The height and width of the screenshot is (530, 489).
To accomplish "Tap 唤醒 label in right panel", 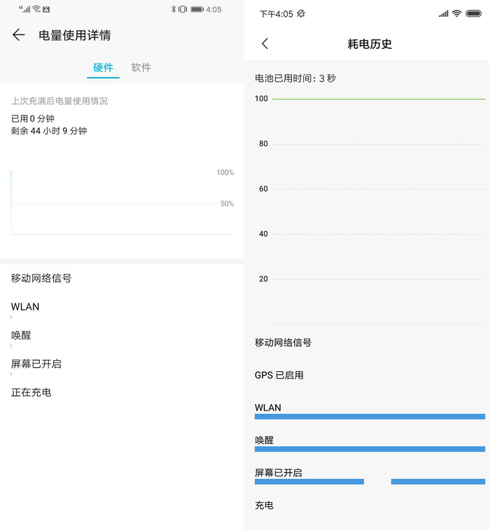I will (x=264, y=440).
